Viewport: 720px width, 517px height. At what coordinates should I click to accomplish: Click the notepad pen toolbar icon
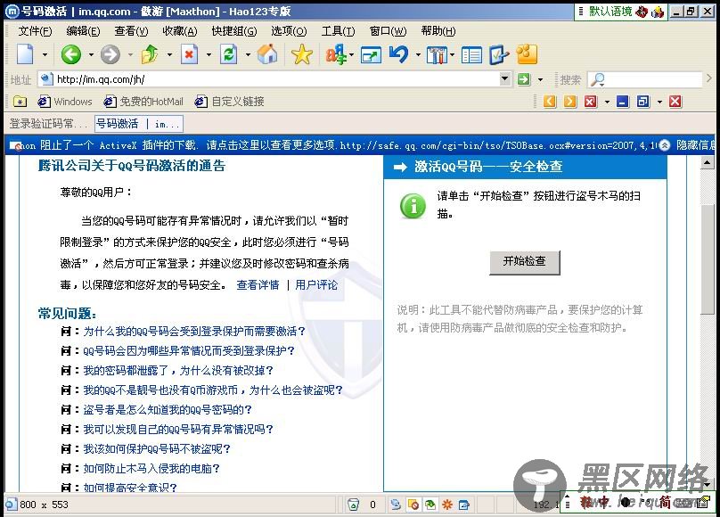coord(499,54)
